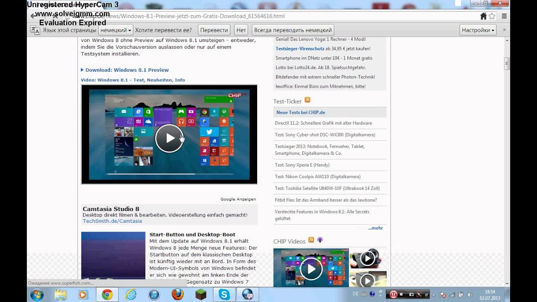Switch to Google Chrome on the taskbar
Viewport: 537px width, 302px height.
pos(107,295)
